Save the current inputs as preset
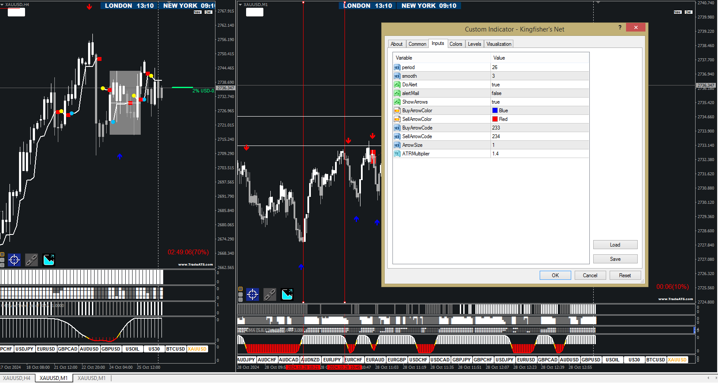 click(615, 259)
